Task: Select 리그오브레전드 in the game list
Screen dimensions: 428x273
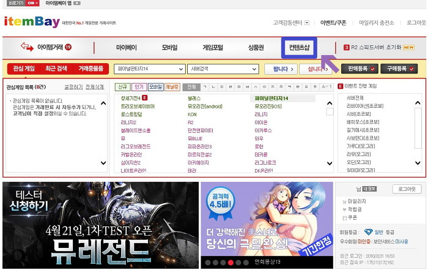Action: click(x=136, y=147)
